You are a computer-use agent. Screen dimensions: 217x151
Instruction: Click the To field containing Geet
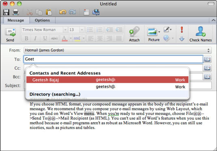[113, 59]
